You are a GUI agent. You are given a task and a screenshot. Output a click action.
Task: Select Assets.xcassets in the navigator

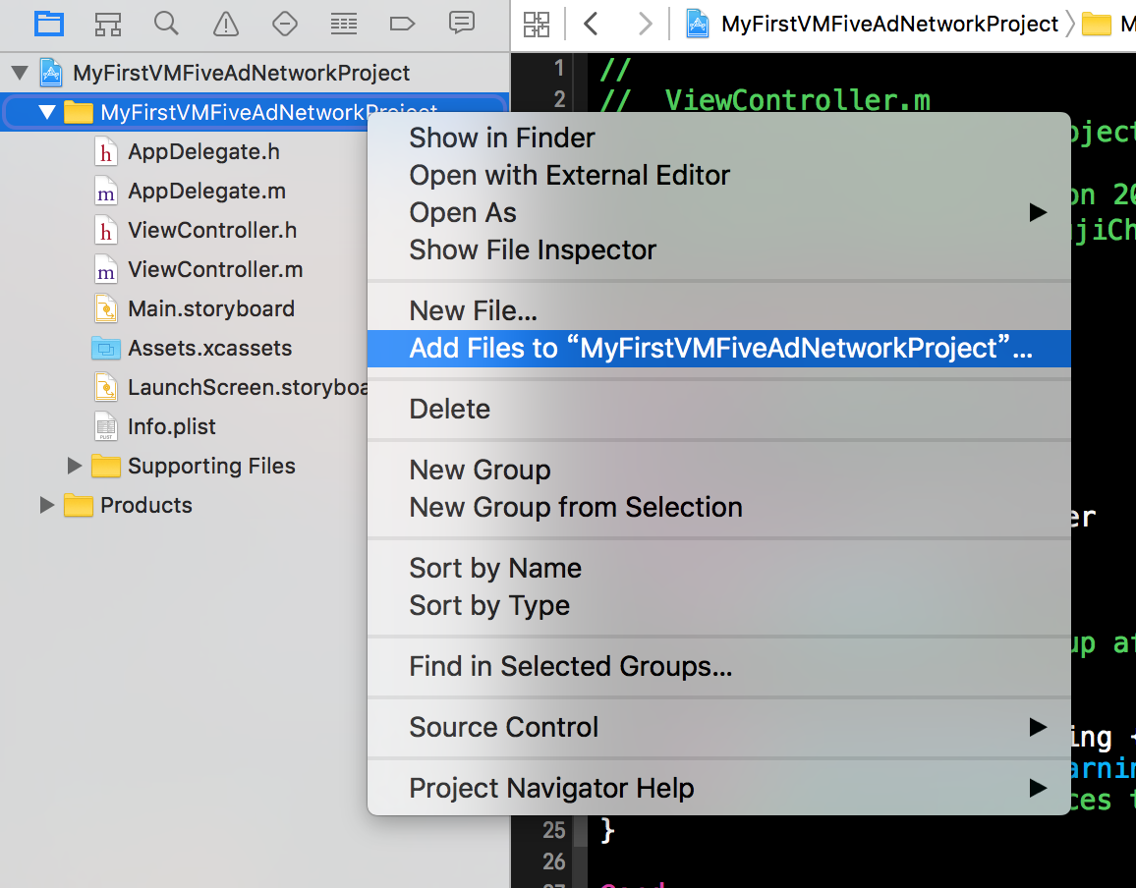point(209,349)
